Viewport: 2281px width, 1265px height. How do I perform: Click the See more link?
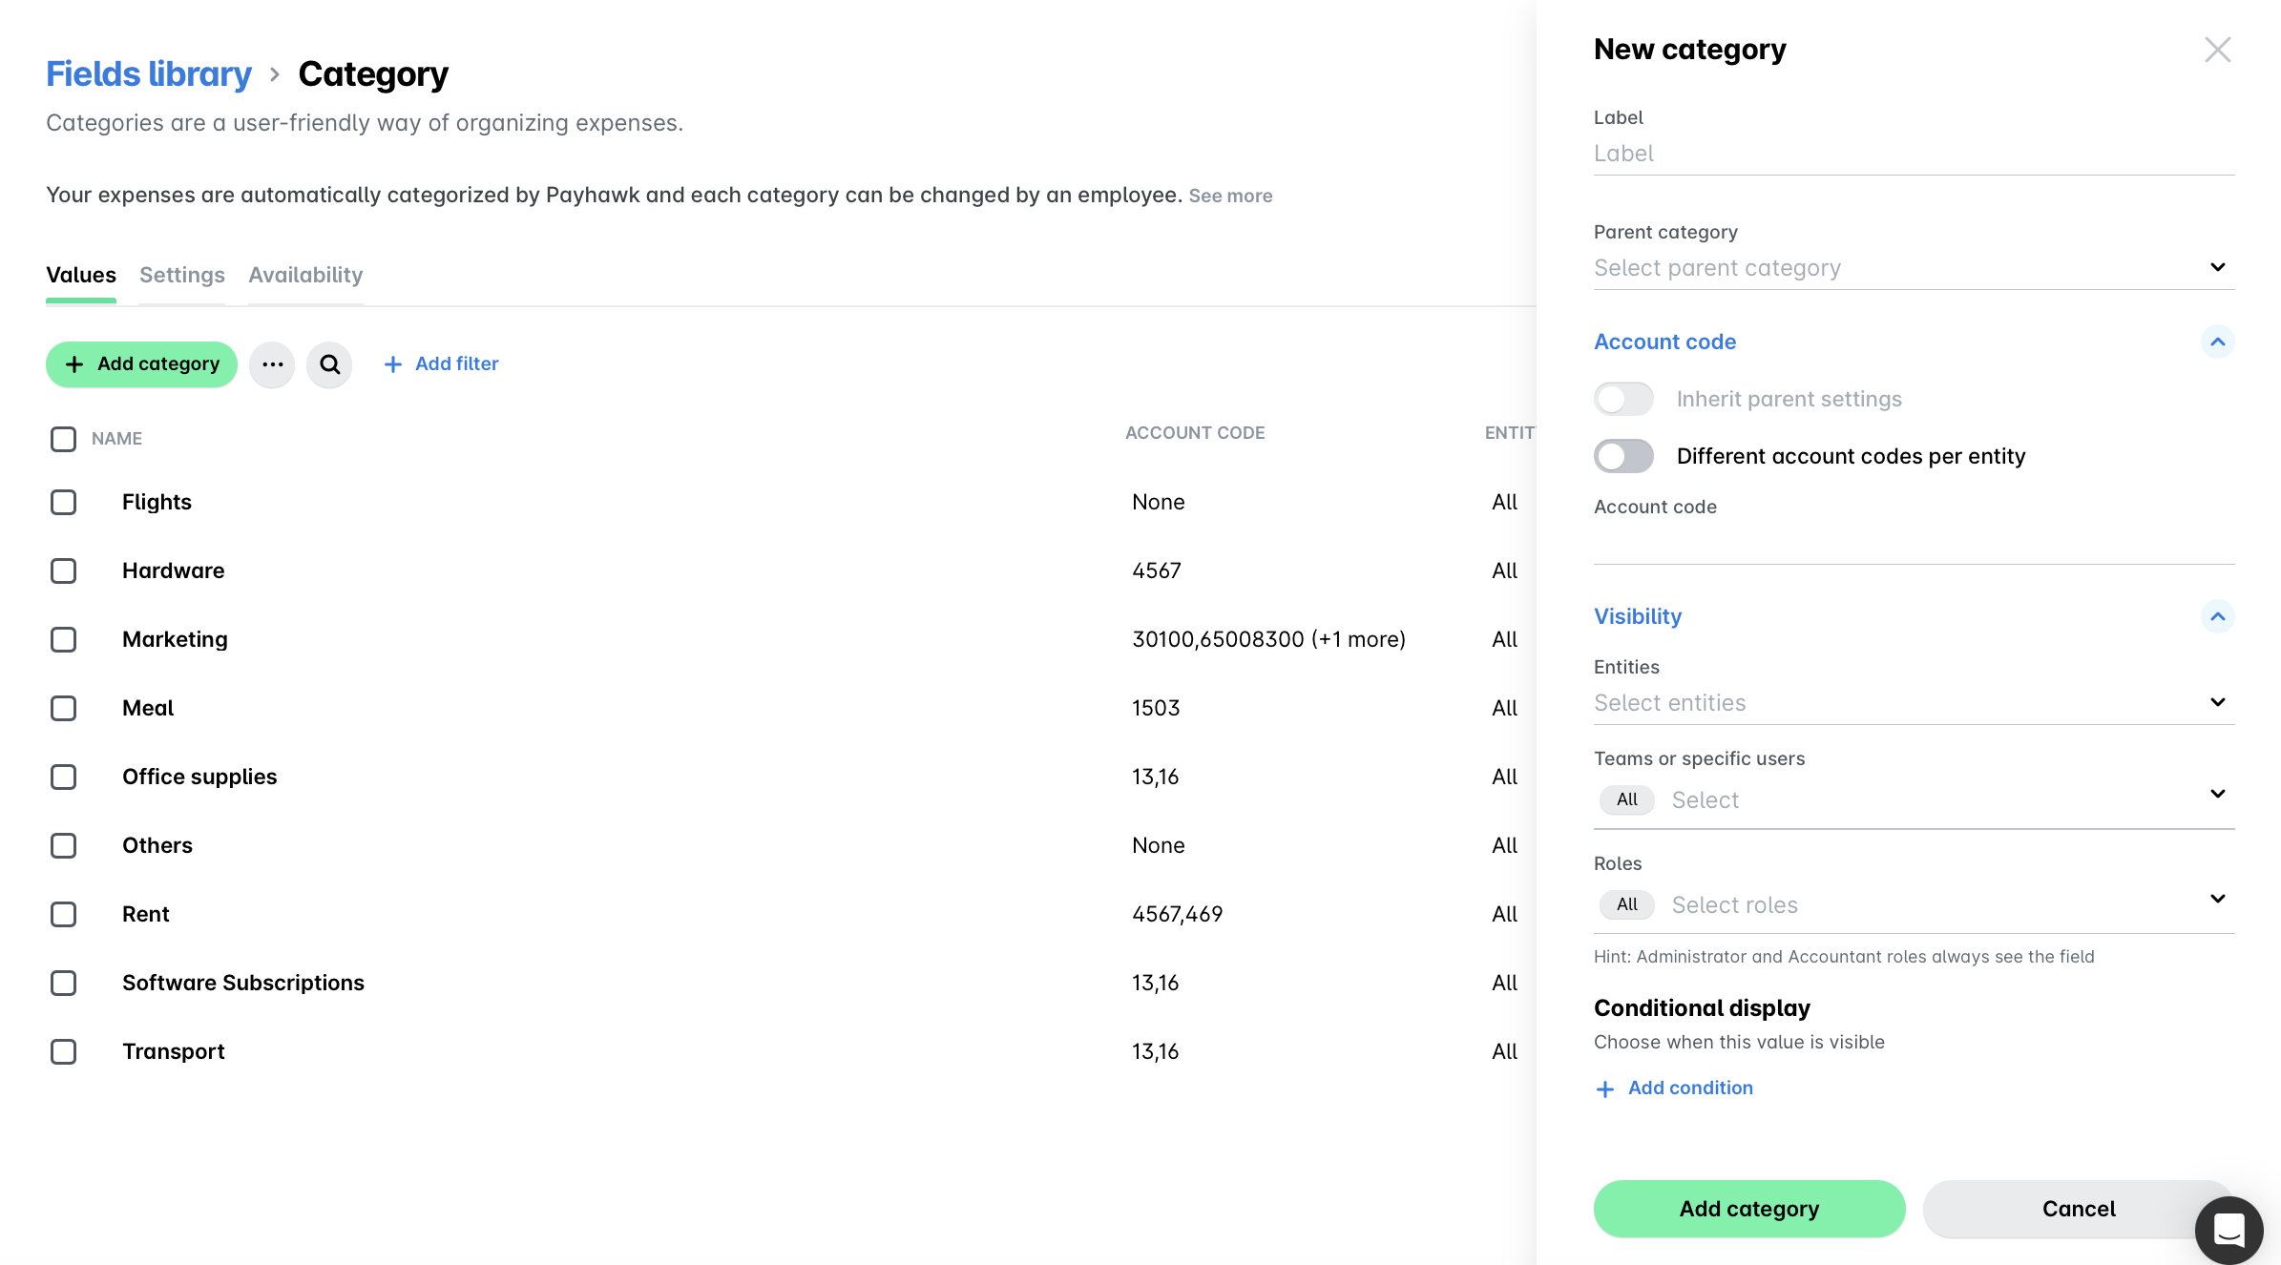point(1230,196)
